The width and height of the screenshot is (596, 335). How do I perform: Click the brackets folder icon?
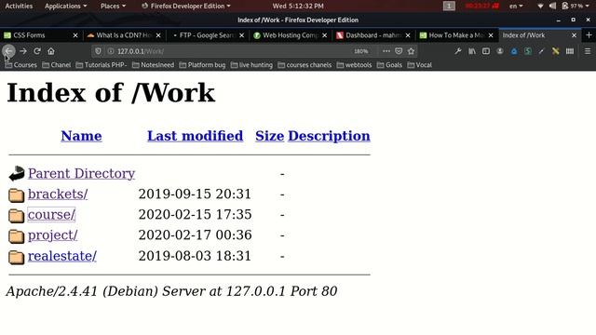pos(17,194)
